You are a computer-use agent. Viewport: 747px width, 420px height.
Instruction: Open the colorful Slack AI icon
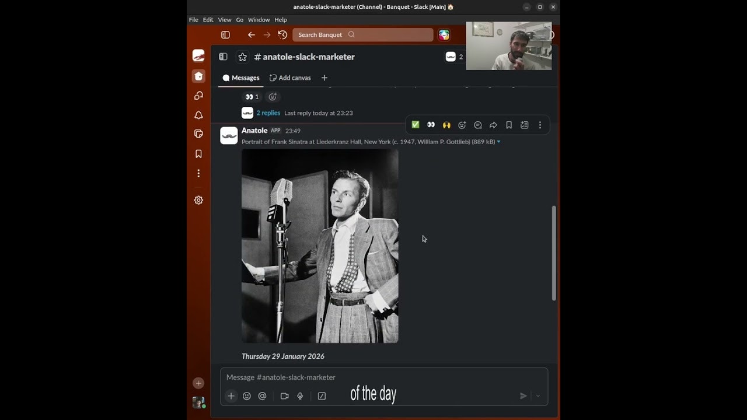point(444,35)
